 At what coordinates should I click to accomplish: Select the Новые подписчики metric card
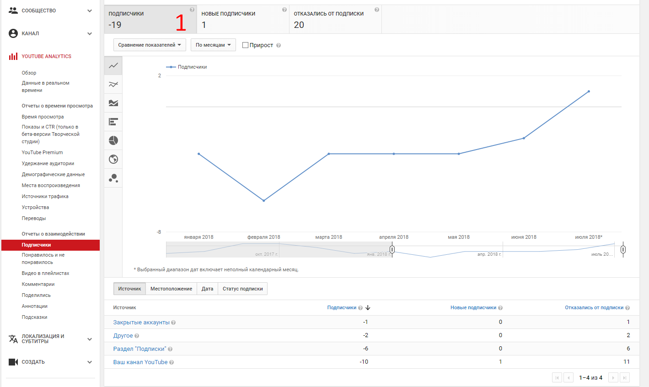(x=243, y=20)
